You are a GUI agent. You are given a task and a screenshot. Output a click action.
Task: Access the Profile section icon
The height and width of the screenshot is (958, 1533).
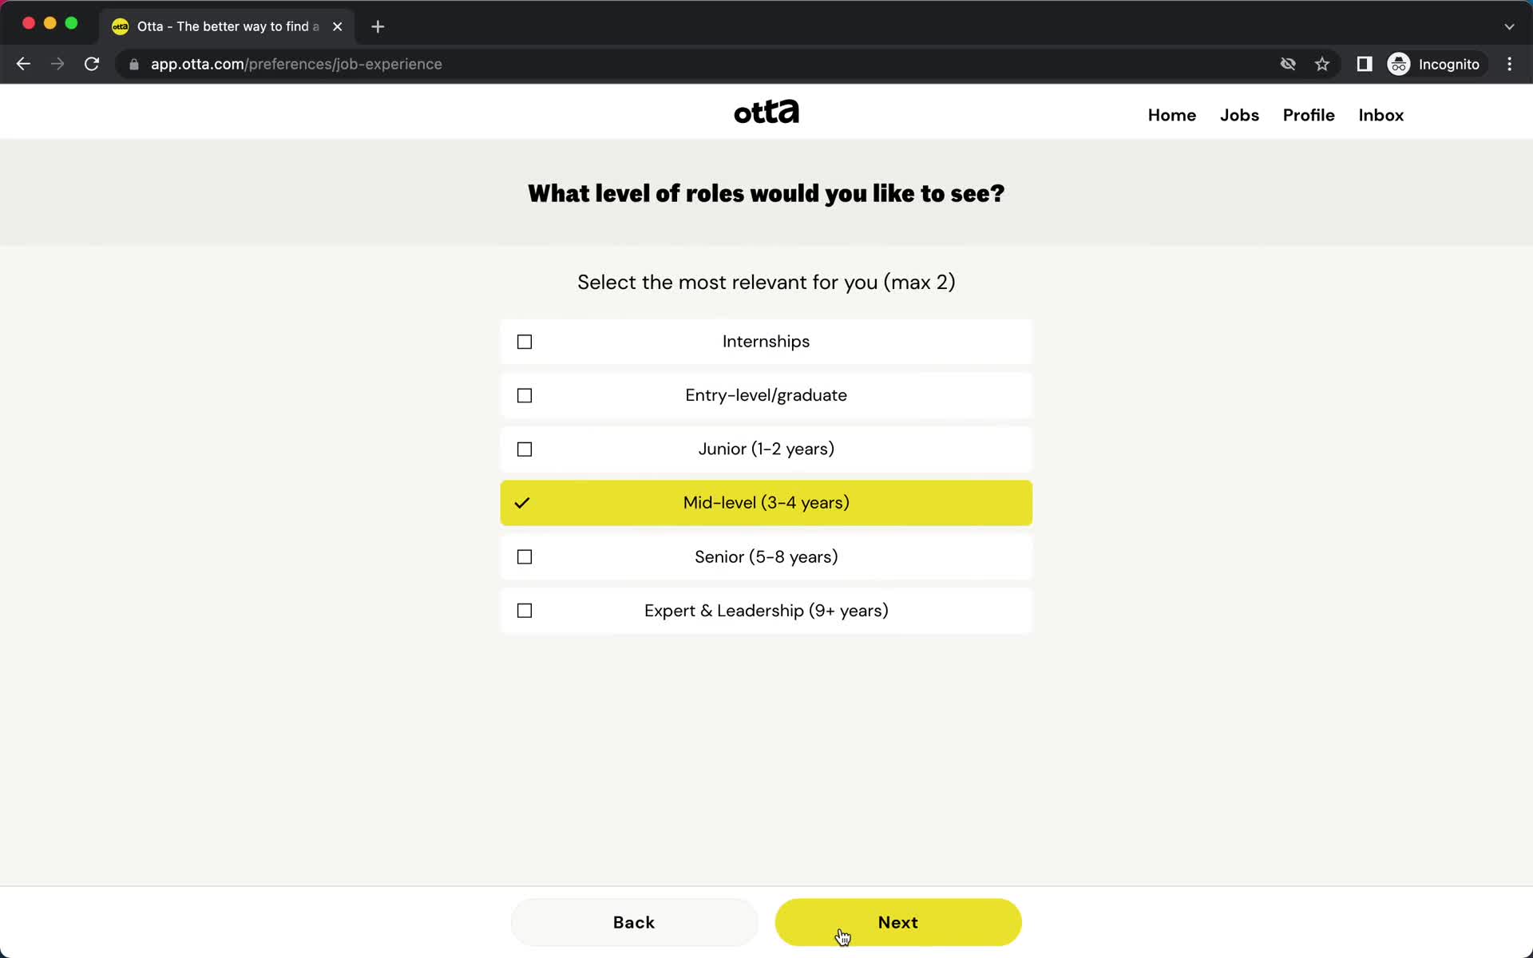tap(1309, 115)
